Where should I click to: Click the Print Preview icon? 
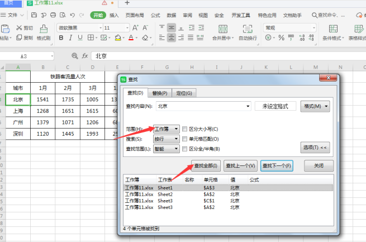click(63, 15)
